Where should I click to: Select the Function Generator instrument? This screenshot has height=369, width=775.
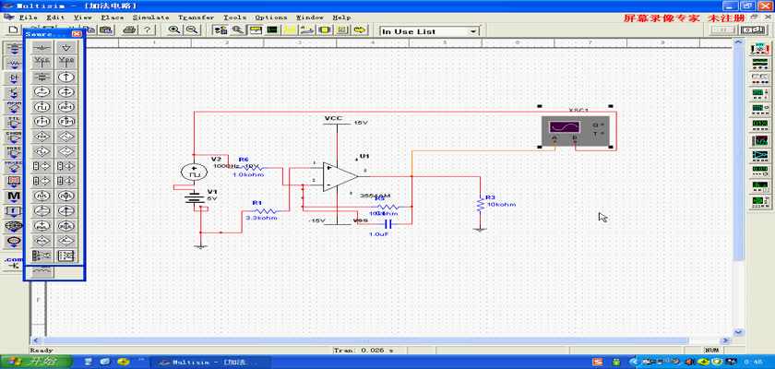(x=759, y=64)
